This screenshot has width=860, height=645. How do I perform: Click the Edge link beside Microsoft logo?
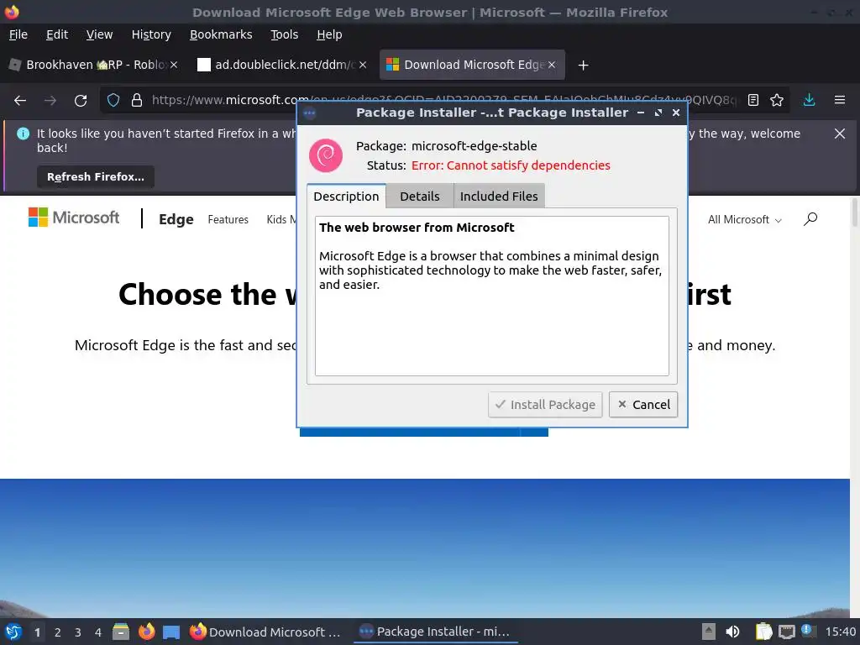(x=176, y=219)
